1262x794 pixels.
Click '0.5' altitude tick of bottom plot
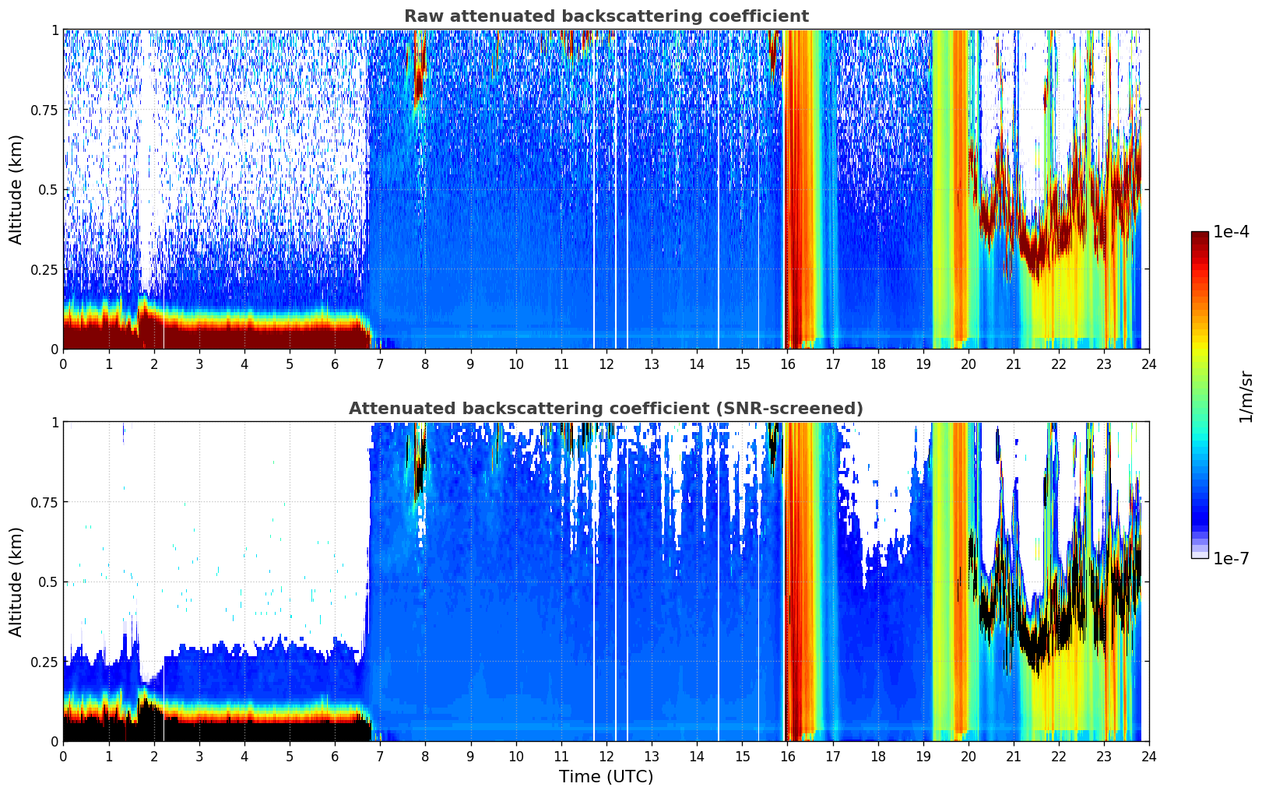(x=47, y=581)
